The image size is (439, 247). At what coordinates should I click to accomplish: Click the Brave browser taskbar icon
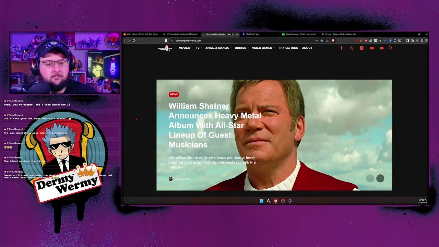coord(275,201)
